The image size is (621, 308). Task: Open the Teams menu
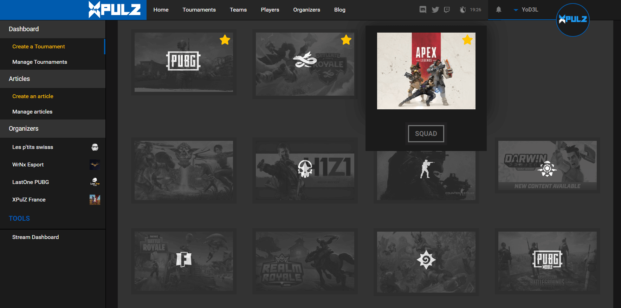pyautogui.click(x=238, y=10)
